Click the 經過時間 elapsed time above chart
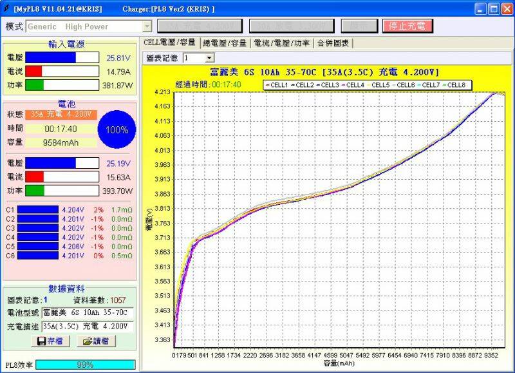 (208, 85)
